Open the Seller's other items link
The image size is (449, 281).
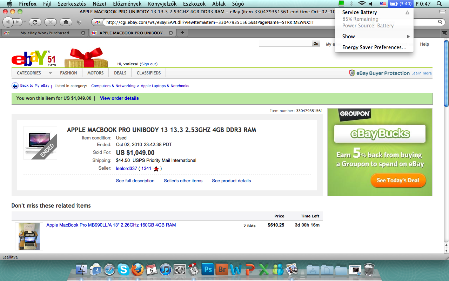pyautogui.click(x=183, y=181)
